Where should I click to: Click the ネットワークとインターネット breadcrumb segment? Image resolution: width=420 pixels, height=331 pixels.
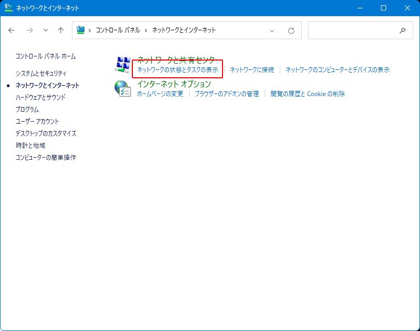(184, 30)
